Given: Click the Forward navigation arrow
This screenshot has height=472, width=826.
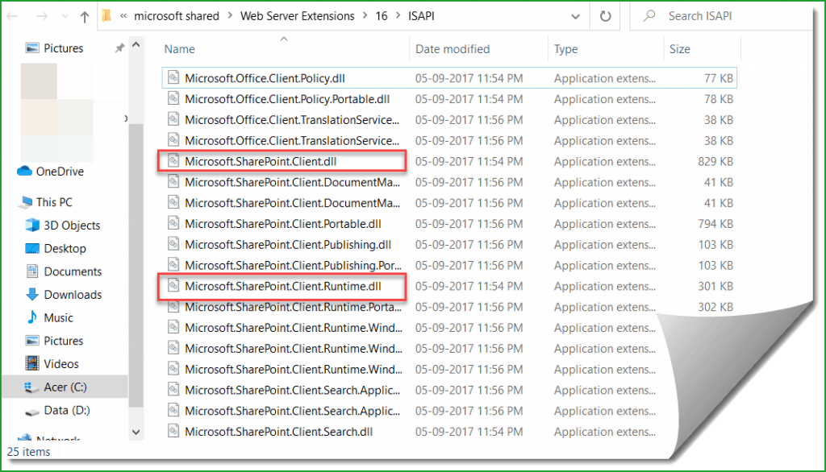Looking at the screenshot, I should [x=42, y=16].
